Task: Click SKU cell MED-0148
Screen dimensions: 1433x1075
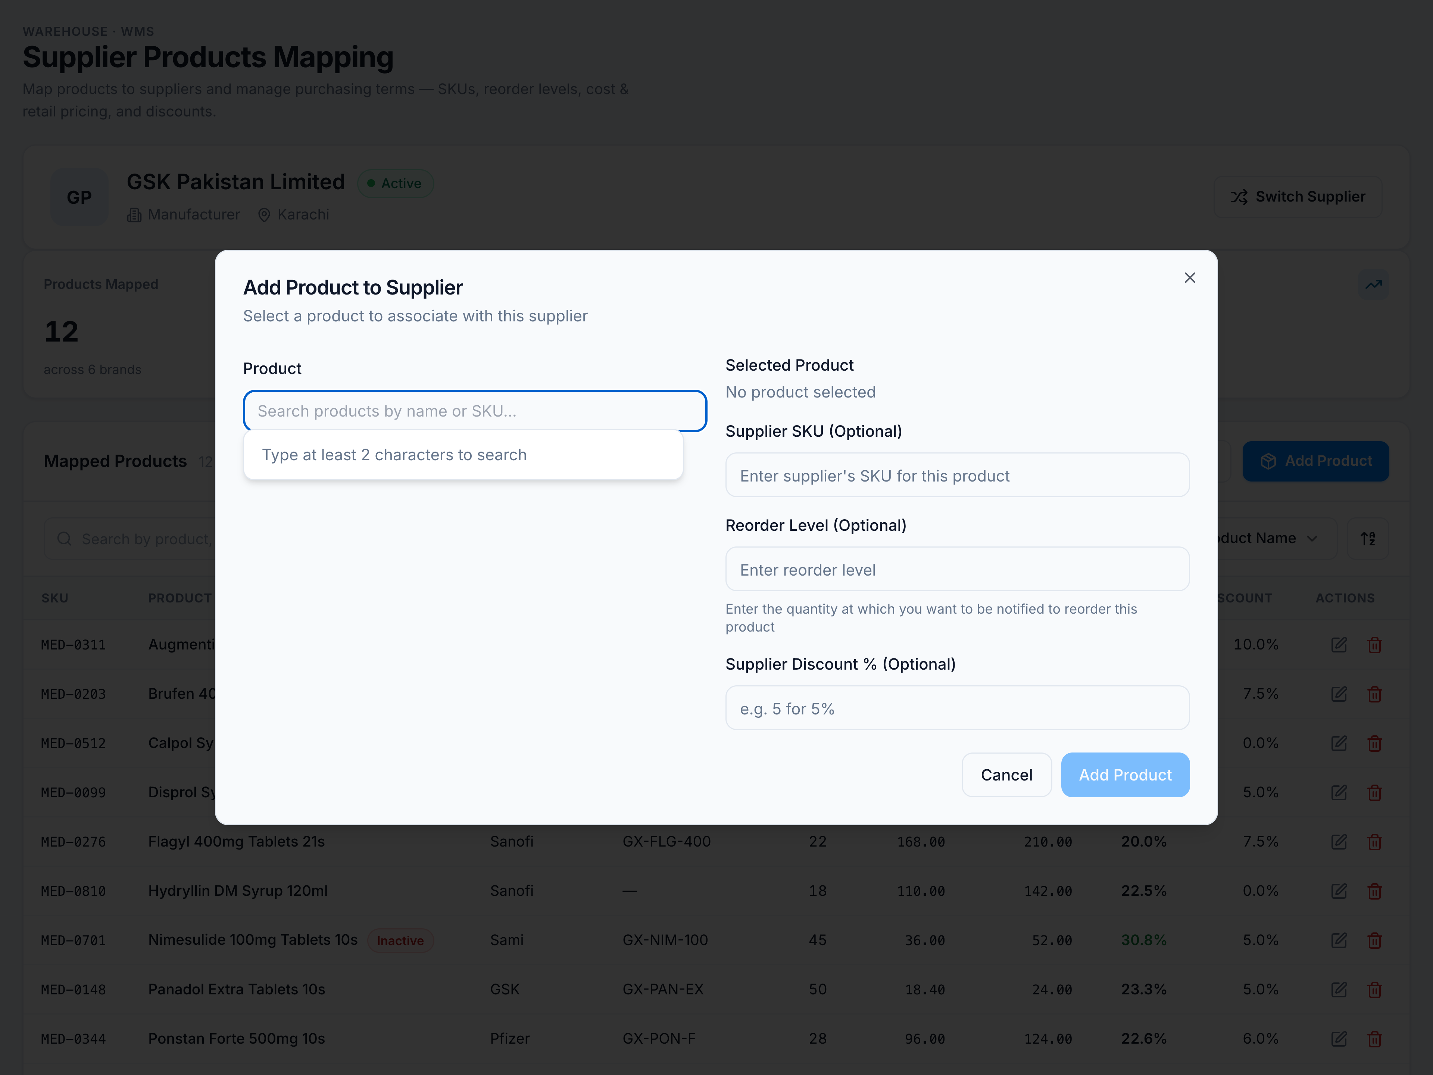Action: point(73,990)
